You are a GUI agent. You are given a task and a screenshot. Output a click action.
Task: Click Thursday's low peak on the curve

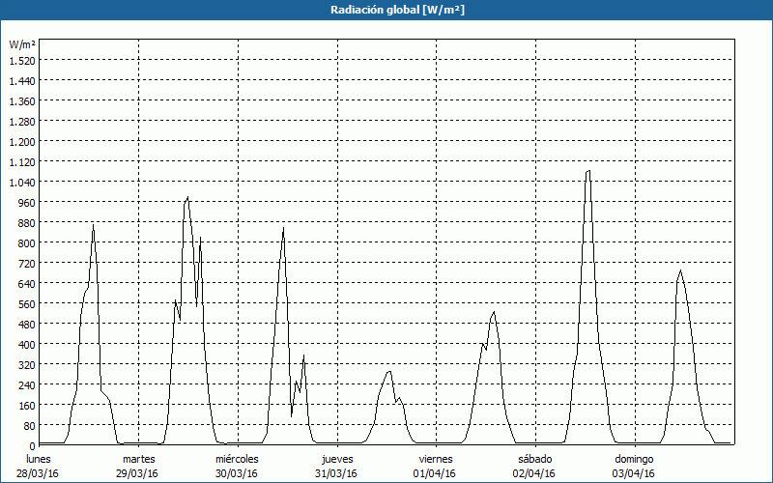tap(389, 371)
